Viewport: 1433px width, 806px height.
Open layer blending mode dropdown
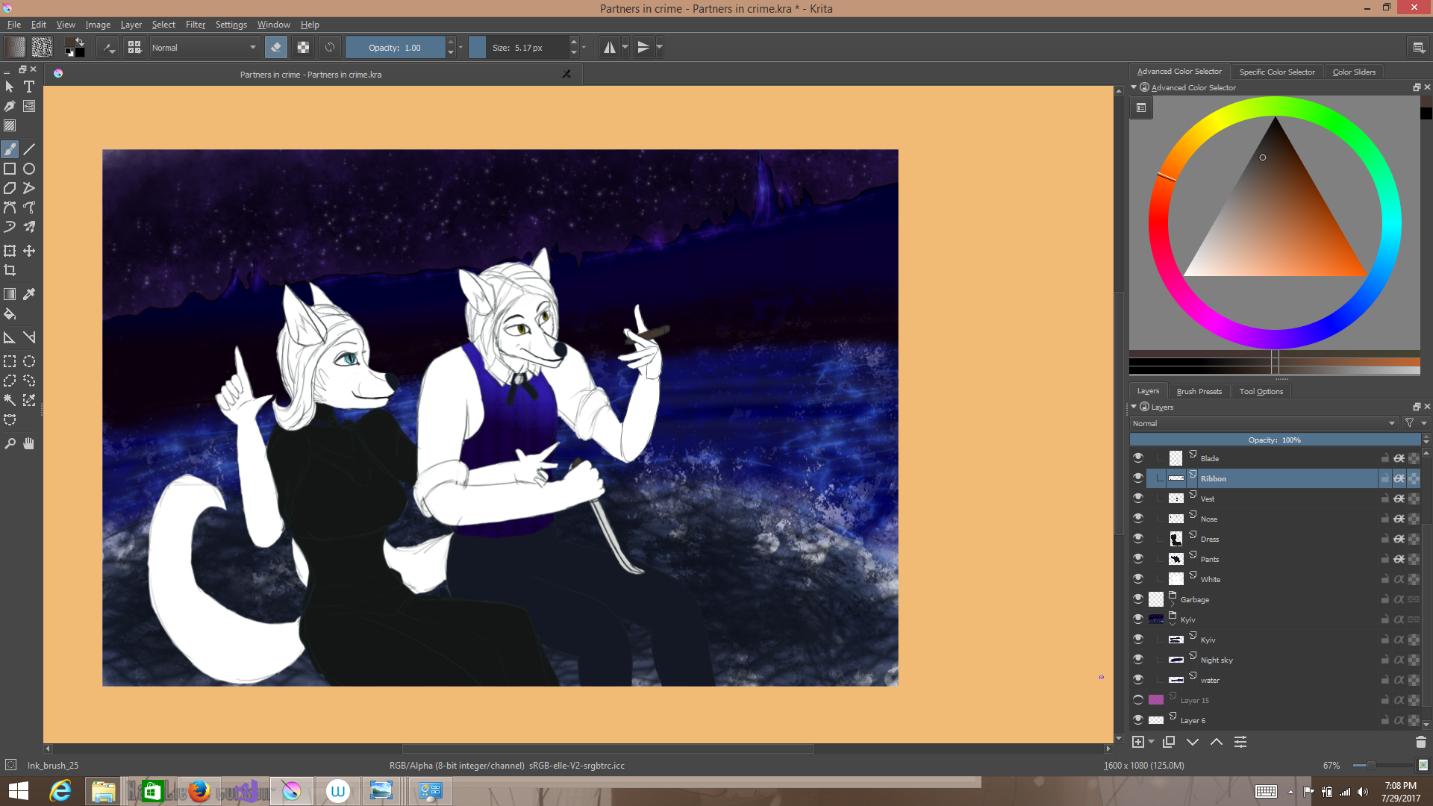[1263, 423]
